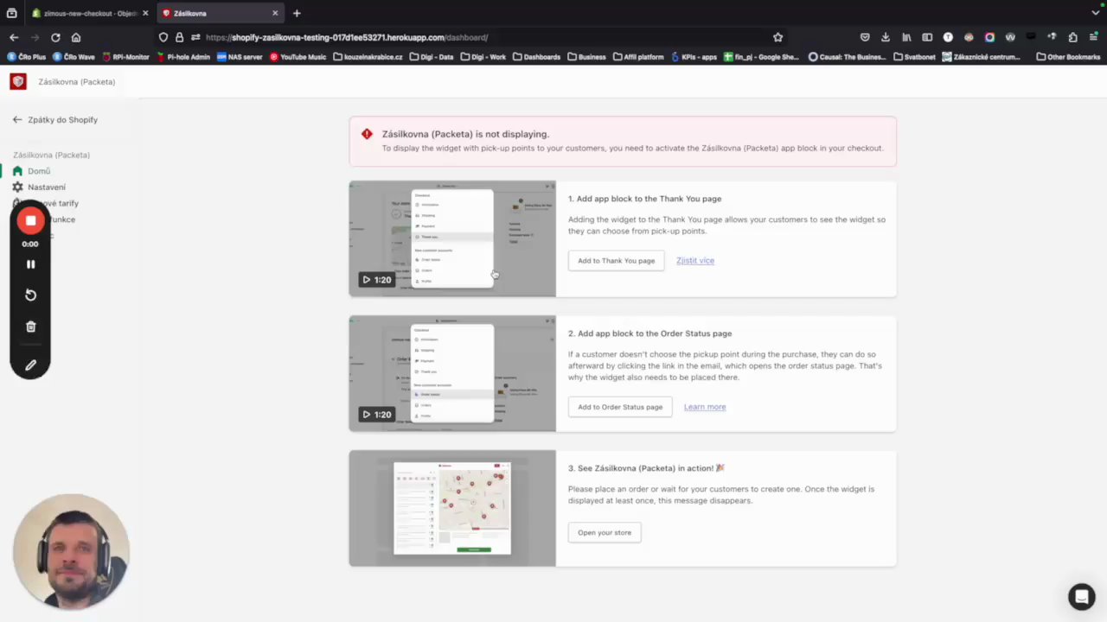The width and height of the screenshot is (1107, 622).
Task: Go back to Shopify via Zpátky do Shopify
Action: [x=55, y=120]
